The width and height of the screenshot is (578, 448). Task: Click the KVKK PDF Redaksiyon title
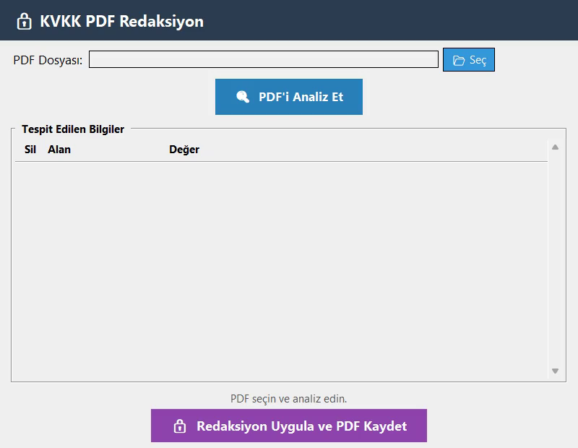121,22
